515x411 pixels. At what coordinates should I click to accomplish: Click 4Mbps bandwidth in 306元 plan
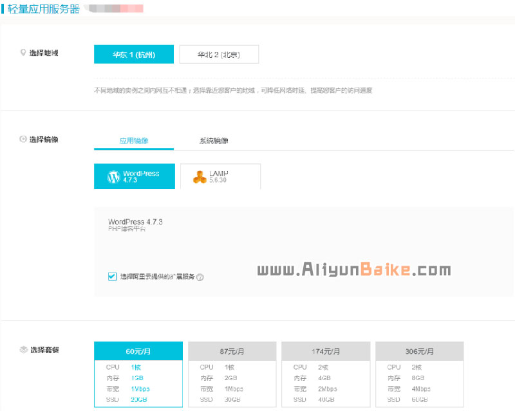click(421, 389)
